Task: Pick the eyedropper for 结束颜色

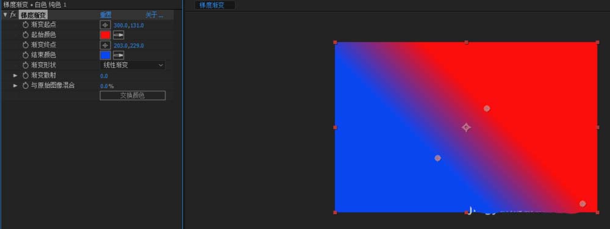Action: point(118,56)
